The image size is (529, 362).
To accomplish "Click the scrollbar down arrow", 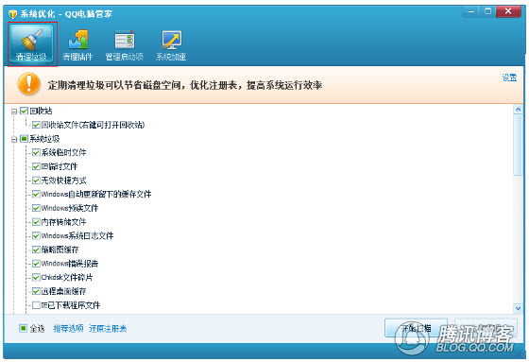I will (x=518, y=308).
